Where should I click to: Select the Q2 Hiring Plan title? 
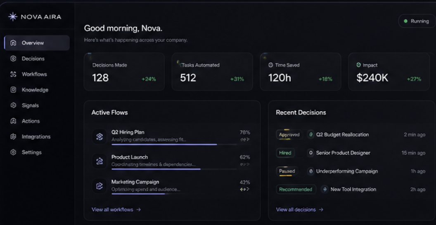tap(128, 132)
